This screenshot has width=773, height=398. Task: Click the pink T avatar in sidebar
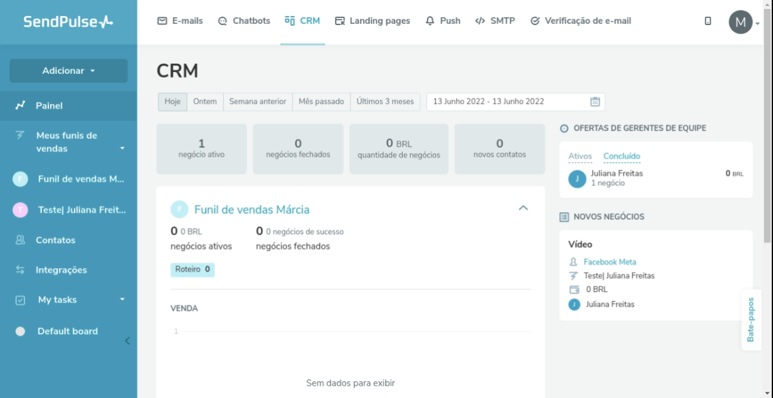[x=21, y=210]
